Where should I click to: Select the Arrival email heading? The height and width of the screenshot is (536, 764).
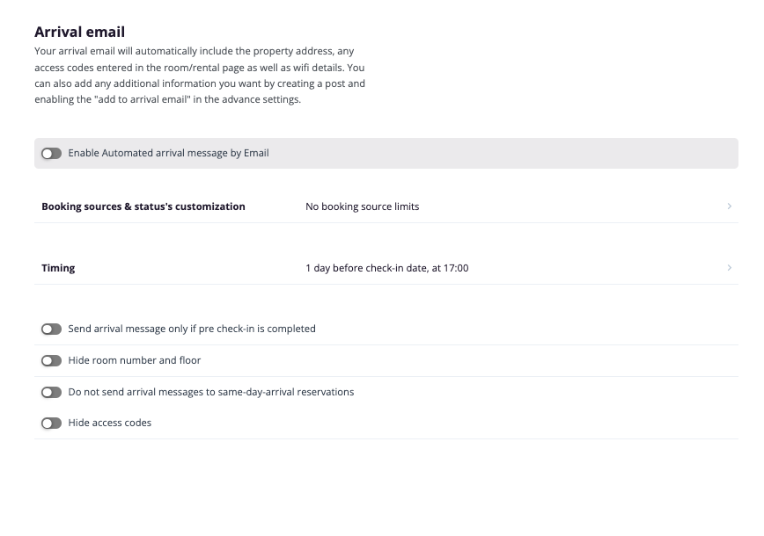tap(80, 33)
